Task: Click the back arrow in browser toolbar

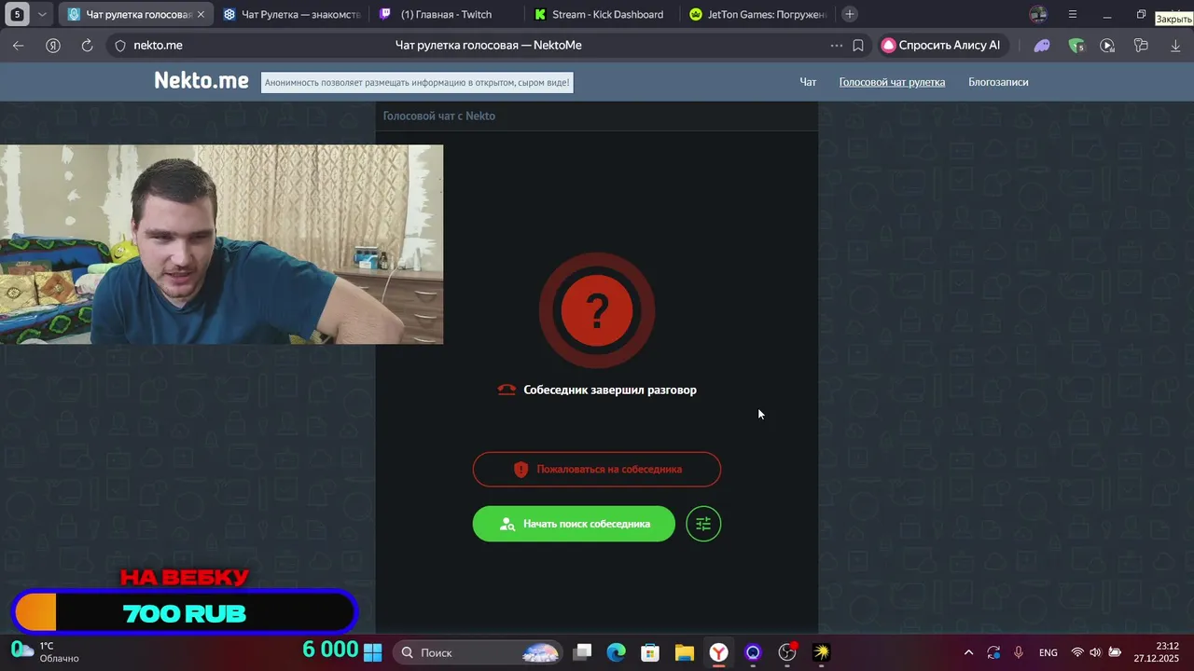Action: point(19,45)
